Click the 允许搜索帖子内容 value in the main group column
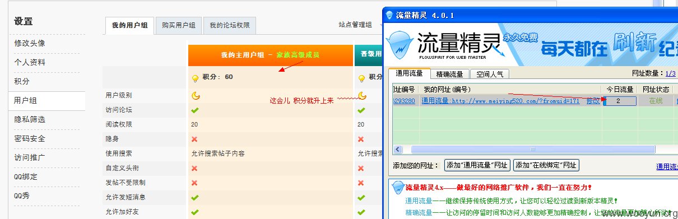This screenshot has height=219, width=678. point(217,153)
